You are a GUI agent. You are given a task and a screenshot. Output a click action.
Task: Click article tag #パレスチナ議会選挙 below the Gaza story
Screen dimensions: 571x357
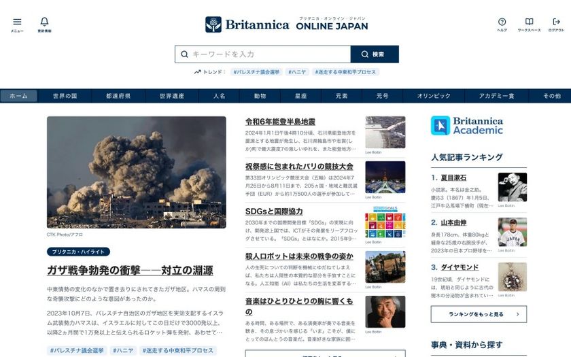click(77, 350)
